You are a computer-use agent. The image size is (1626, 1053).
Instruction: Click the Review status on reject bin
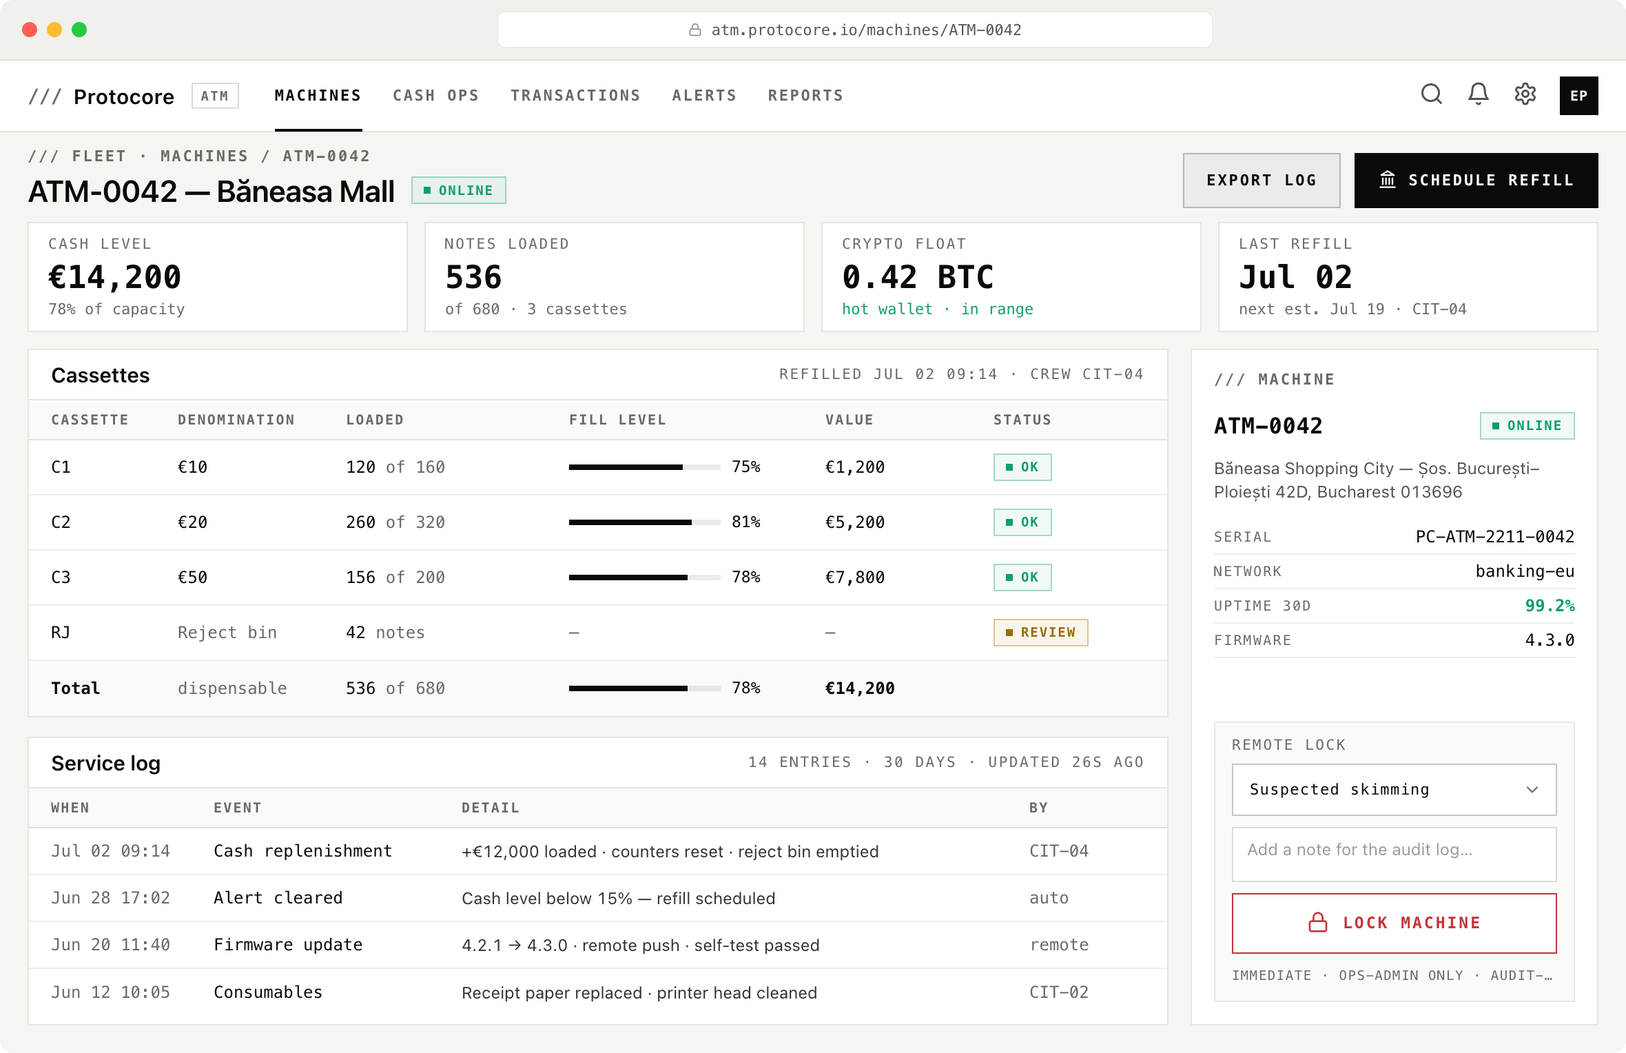coord(1040,633)
